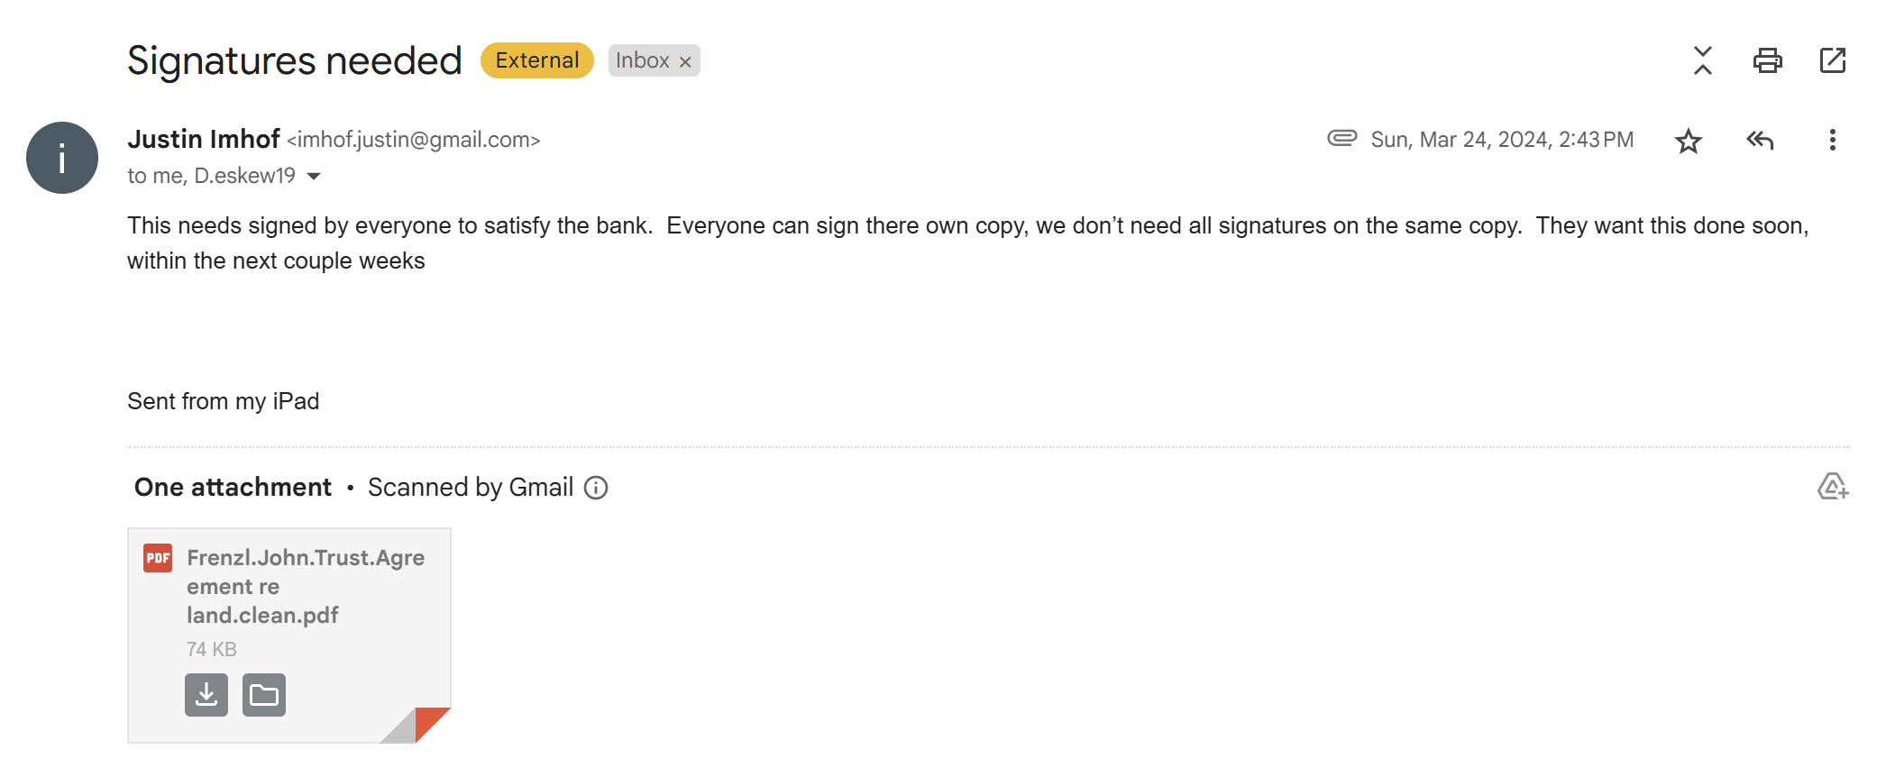
Task: Click the External label badge
Action: [x=537, y=60]
